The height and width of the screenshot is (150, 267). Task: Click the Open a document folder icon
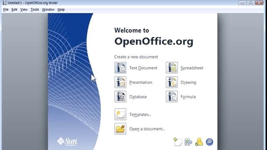tap(121, 129)
